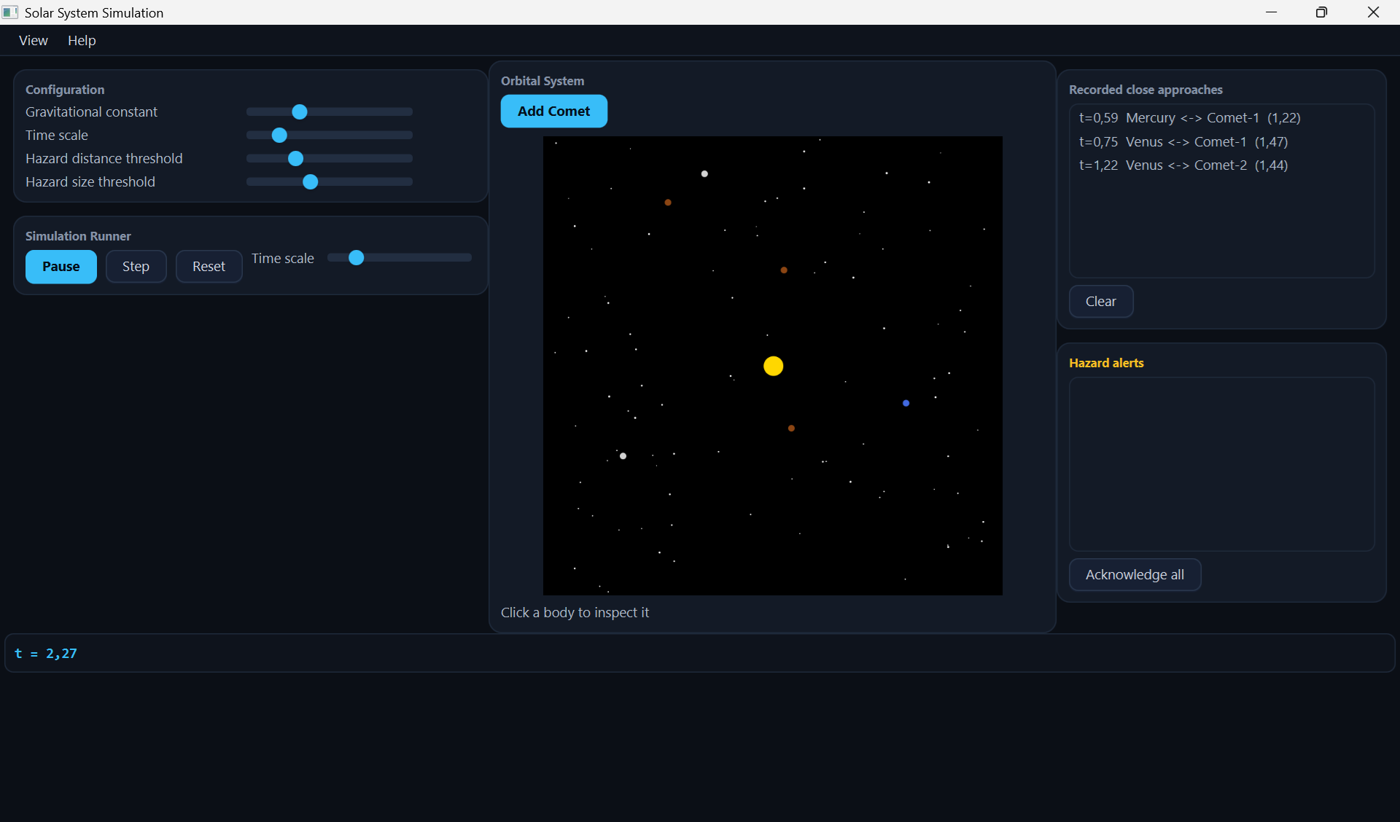Viewport: 1400px width, 822px height.
Task: Click the Step button
Action: (136, 267)
